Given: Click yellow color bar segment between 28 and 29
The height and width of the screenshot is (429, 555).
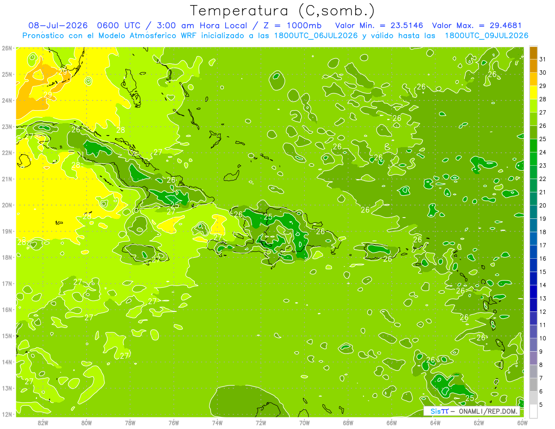Looking at the screenshot, I should (x=533, y=92).
